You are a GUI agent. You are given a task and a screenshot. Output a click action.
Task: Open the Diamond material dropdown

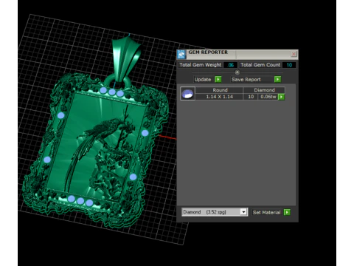point(243,212)
